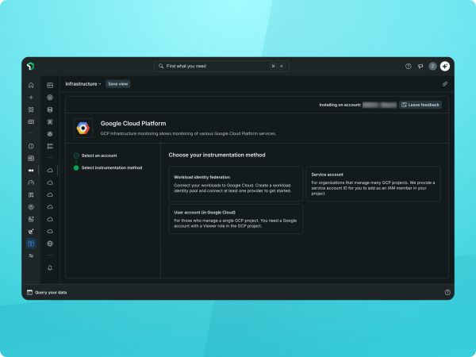Open the four-squares All capabilities icon
The width and height of the screenshot is (476, 357).
pos(31,109)
